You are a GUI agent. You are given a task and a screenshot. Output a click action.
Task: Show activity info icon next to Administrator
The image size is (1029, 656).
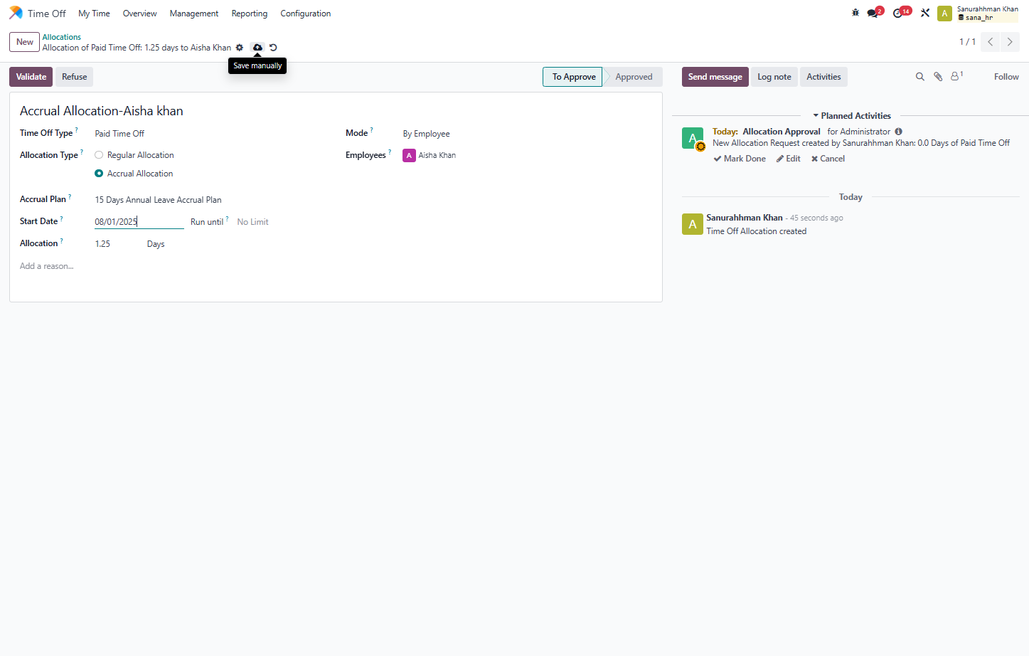click(899, 132)
